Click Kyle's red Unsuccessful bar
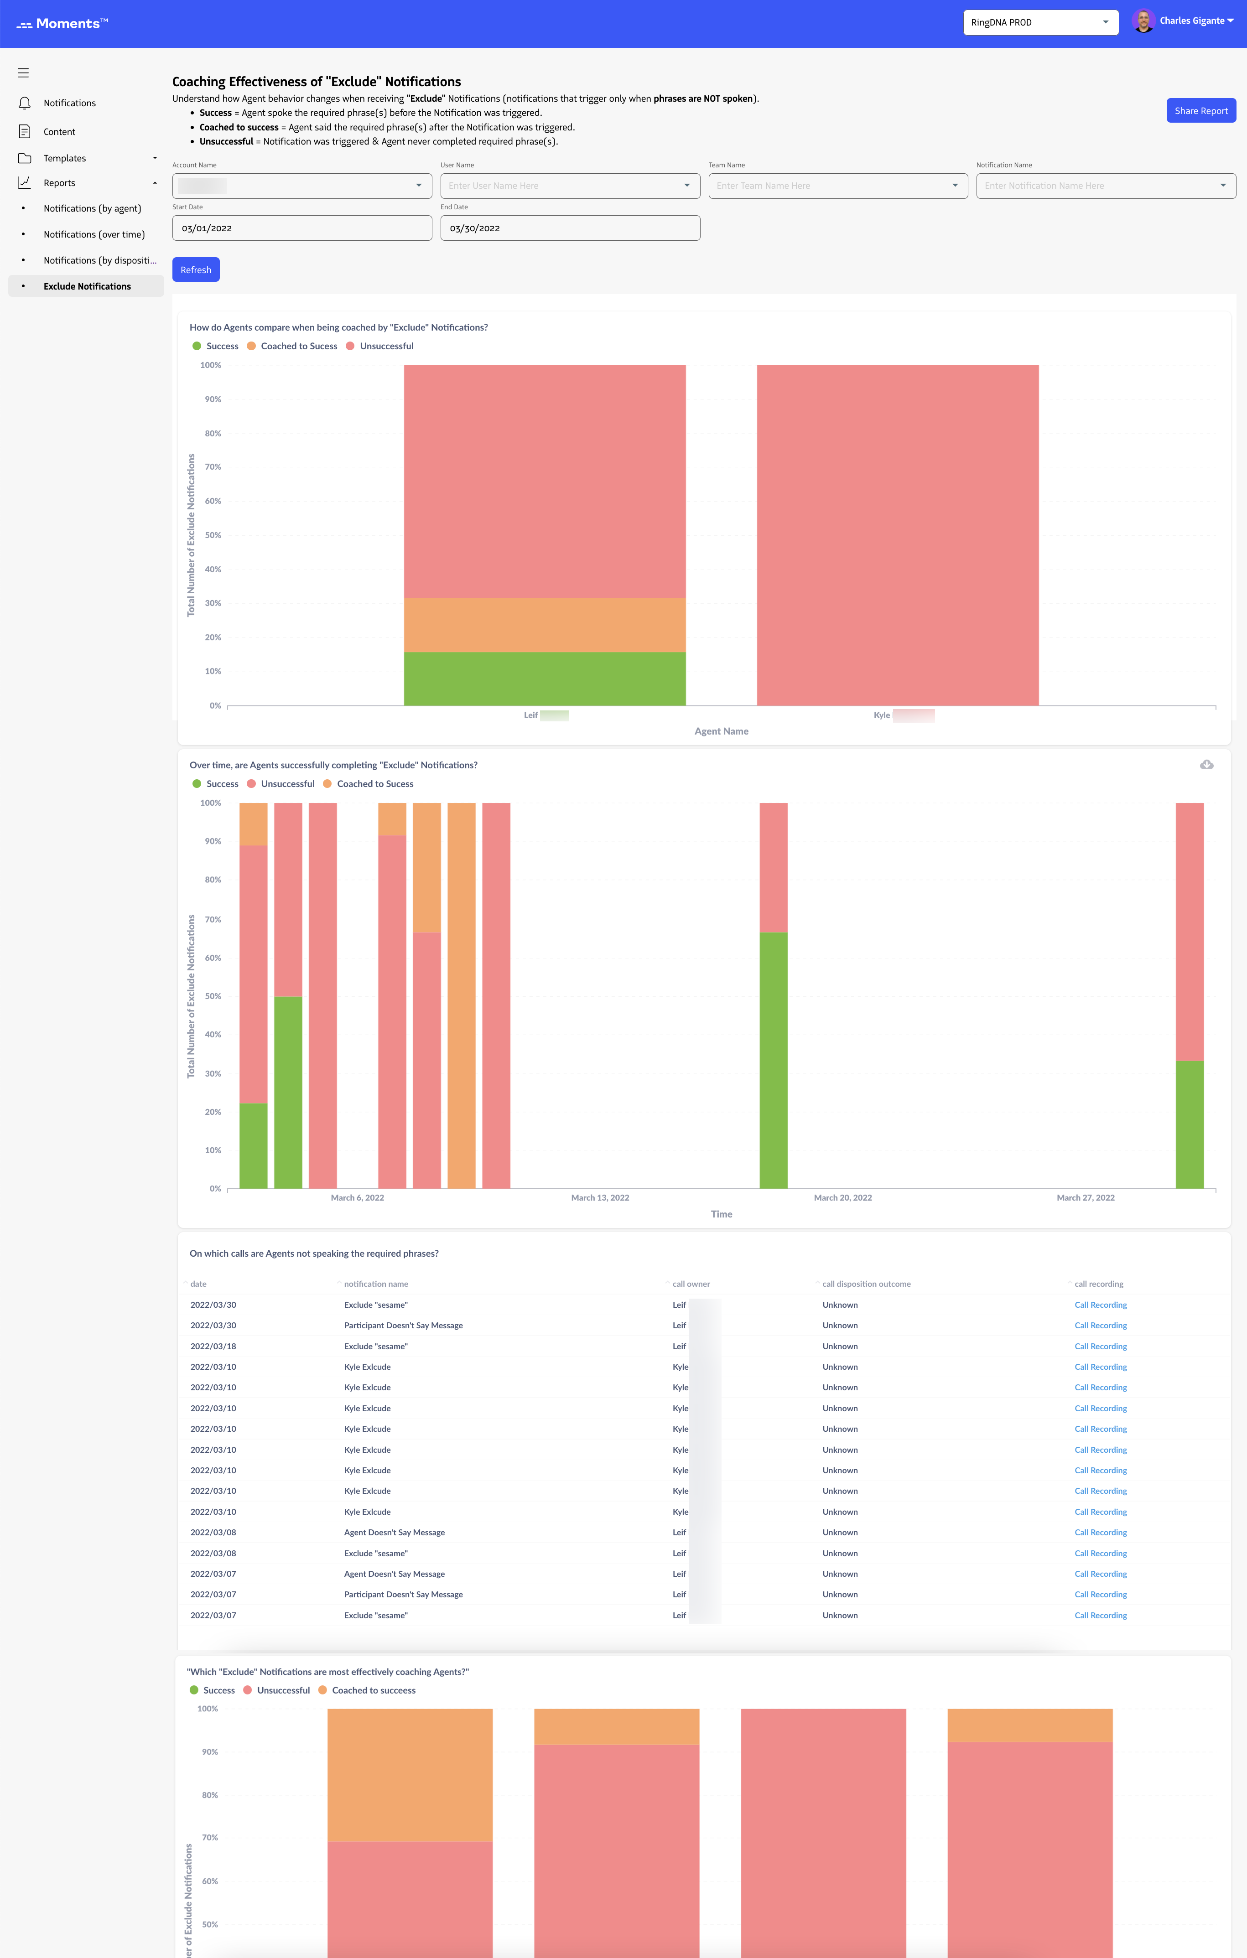This screenshot has width=1247, height=1958. [x=898, y=536]
